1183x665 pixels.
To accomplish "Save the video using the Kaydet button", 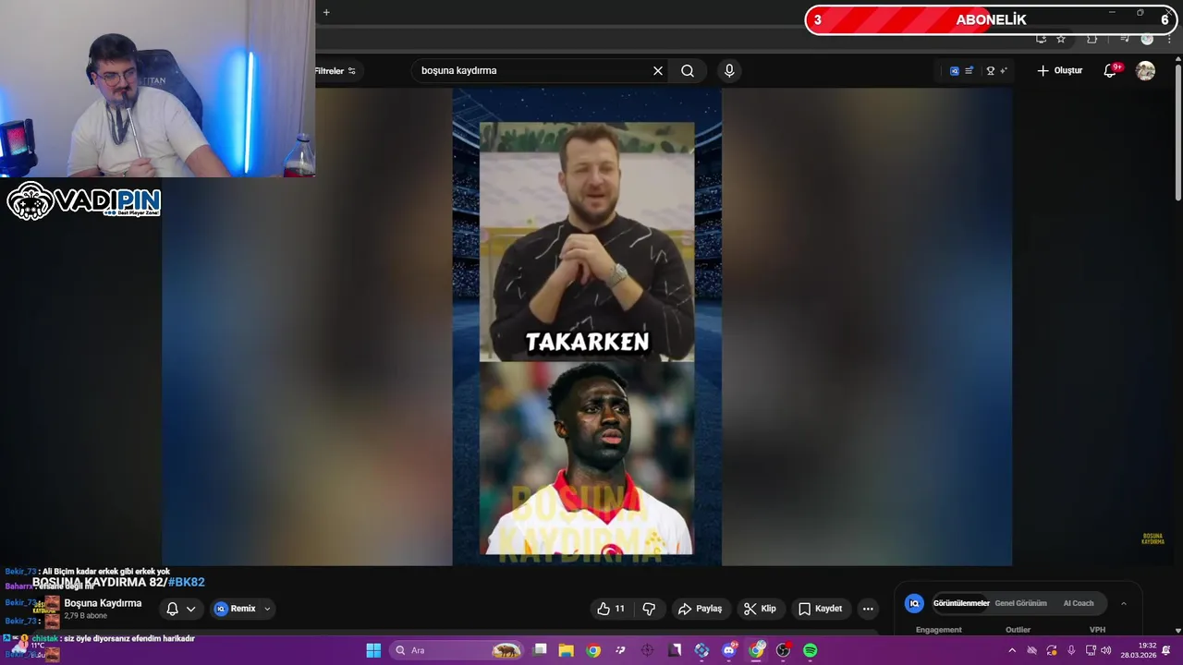I will tap(820, 609).
